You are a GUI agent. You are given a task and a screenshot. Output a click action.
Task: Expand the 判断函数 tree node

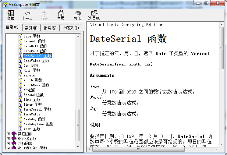coord(9,143)
